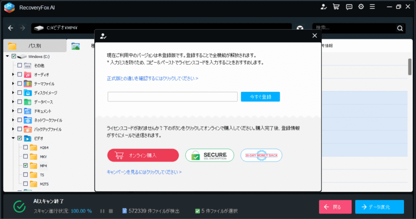Open the feedback chat bubble icon
The image size is (416, 219).
pos(349,7)
